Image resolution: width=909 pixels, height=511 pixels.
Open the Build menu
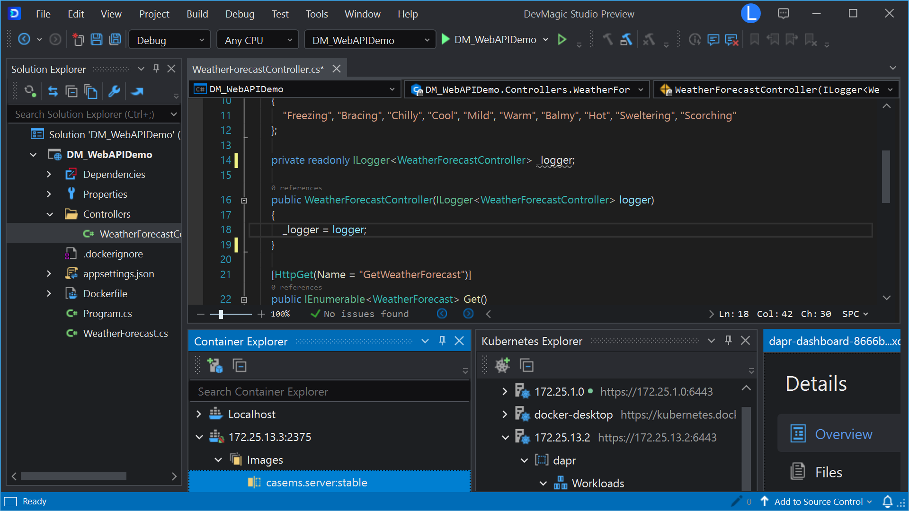tap(197, 14)
